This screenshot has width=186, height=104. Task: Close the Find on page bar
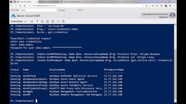point(174,10)
